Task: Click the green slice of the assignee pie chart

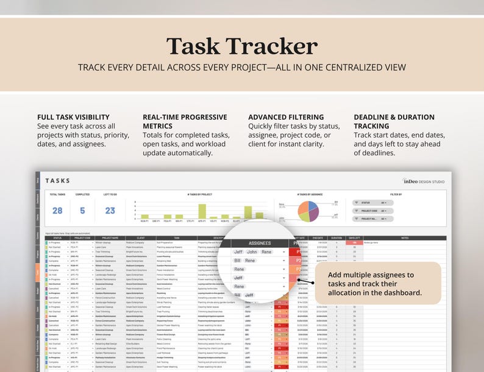Action: pos(304,217)
